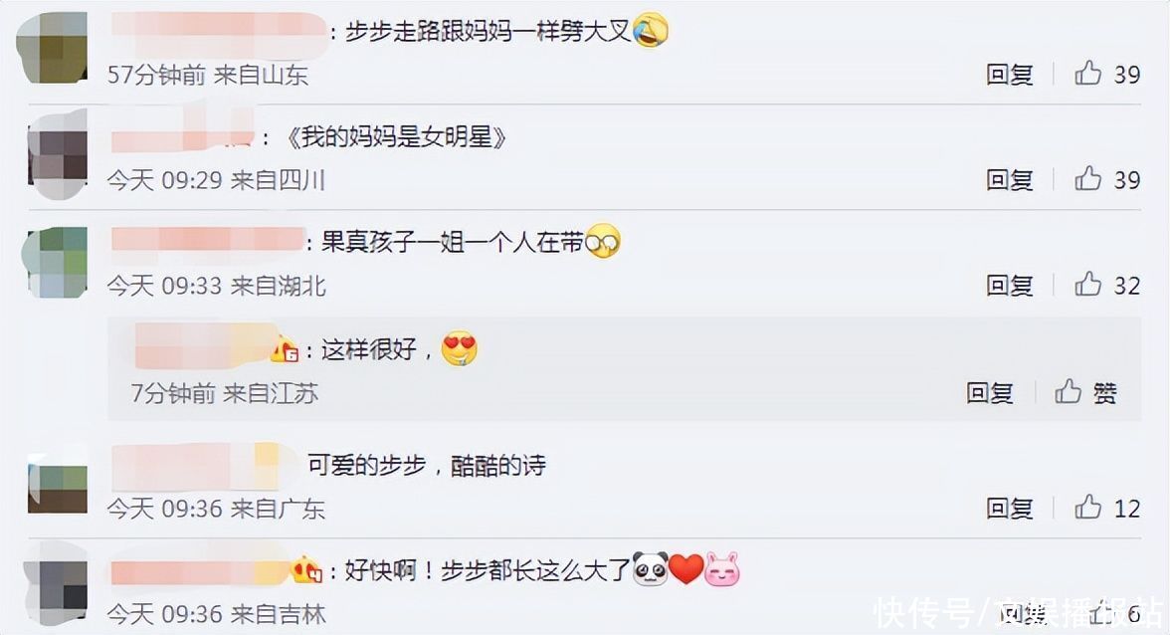Open avatar of the first commenter

[x=52, y=49]
